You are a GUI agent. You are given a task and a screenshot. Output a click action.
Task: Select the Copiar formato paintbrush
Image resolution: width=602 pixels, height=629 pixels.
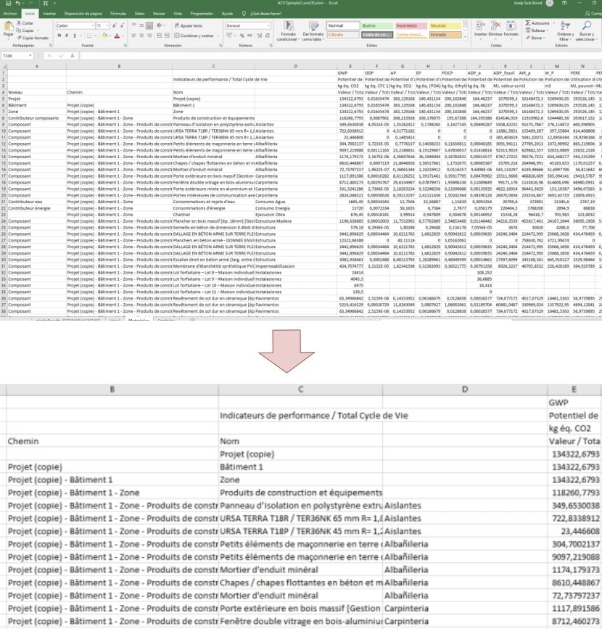[x=22, y=38]
